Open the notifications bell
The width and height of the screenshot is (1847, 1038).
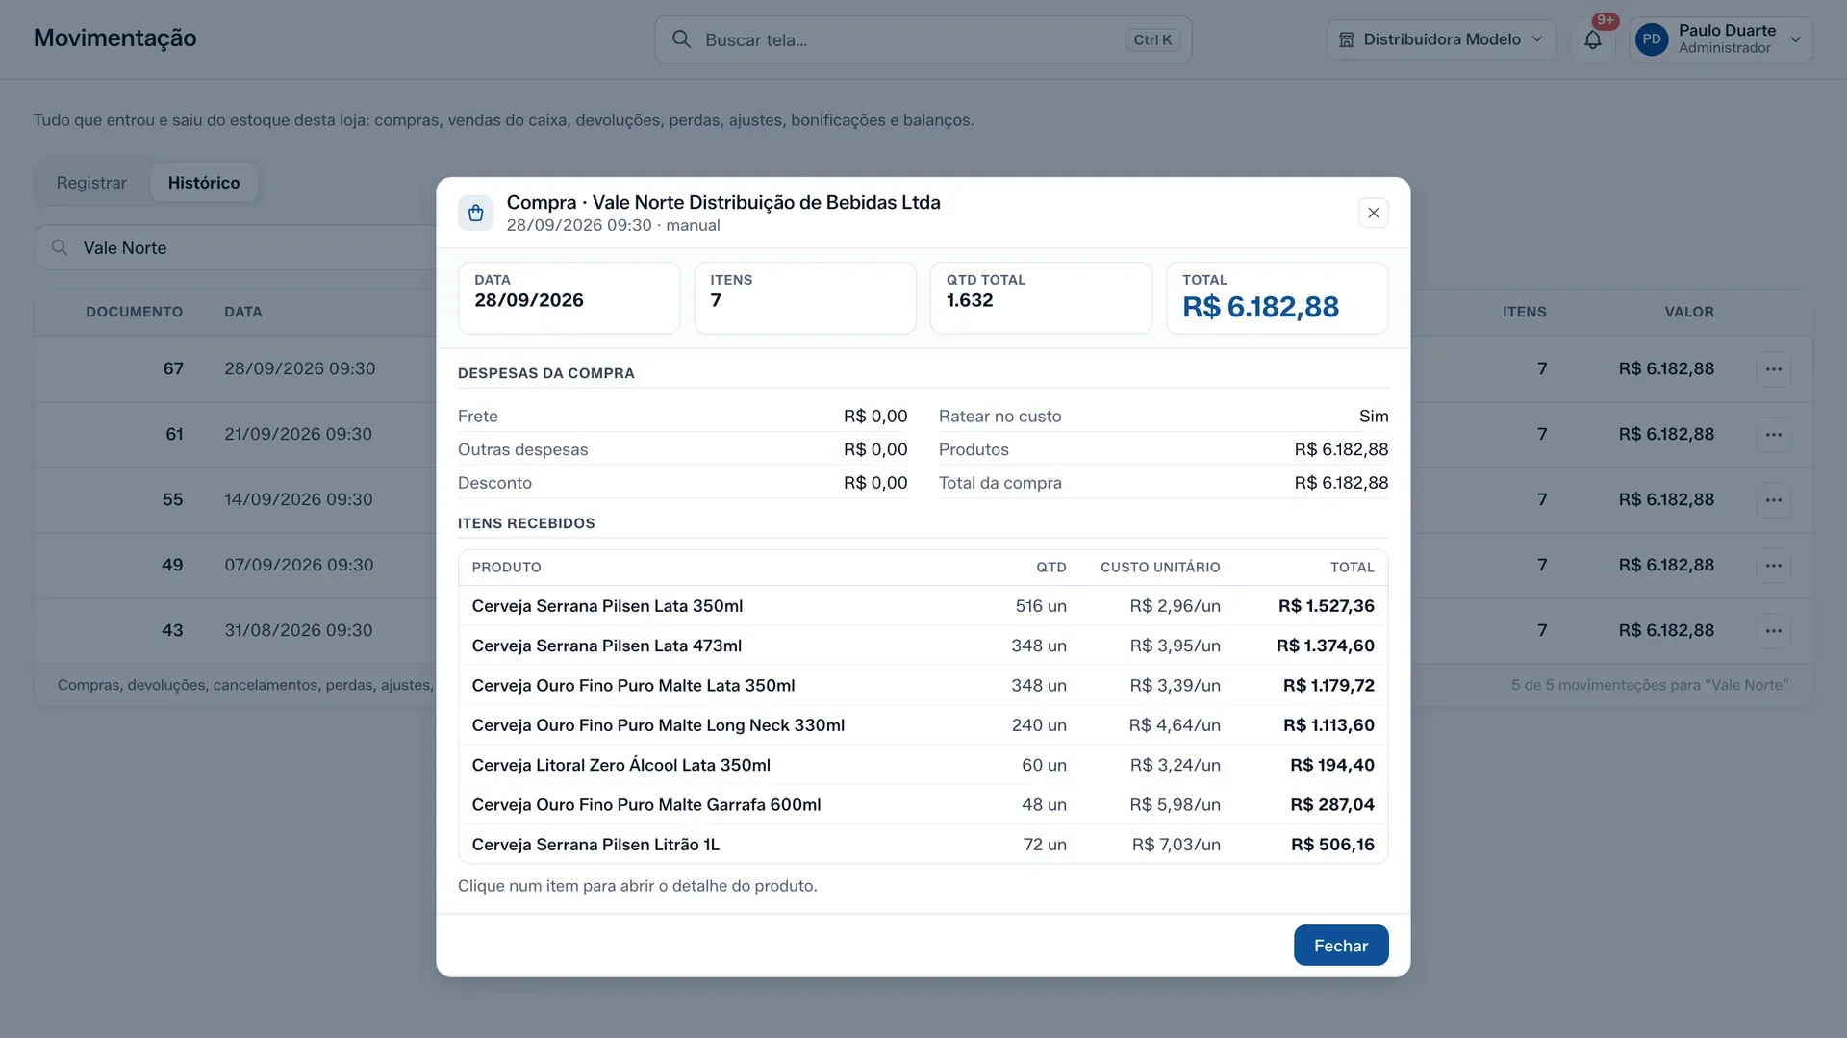[1593, 39]
